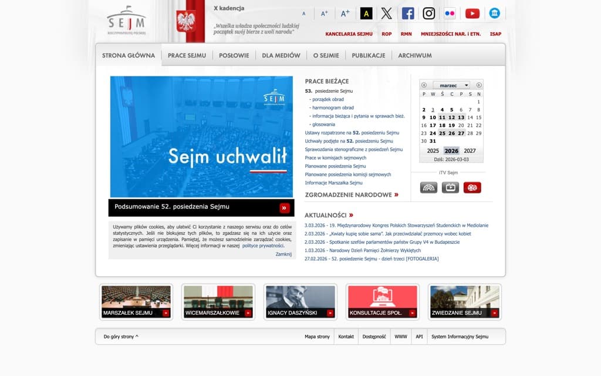Open the Sejm Facebook page
The height and width of the screenshot is (376, 601).
(x=407, y=13)
